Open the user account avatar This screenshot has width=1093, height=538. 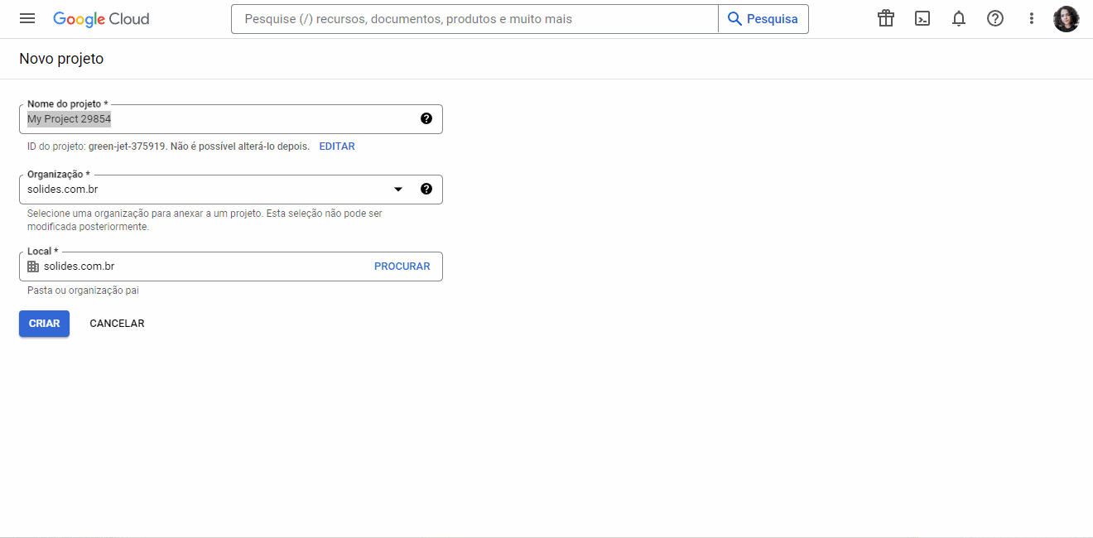click(1067, 19)
